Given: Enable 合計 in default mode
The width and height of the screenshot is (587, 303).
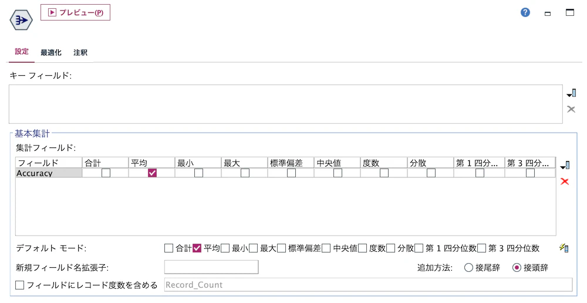Looking at the screenshot, I should click(x=169, y=248).
